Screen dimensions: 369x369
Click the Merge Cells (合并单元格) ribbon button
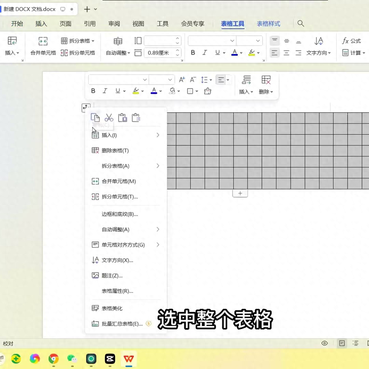(x=43, y=46)
